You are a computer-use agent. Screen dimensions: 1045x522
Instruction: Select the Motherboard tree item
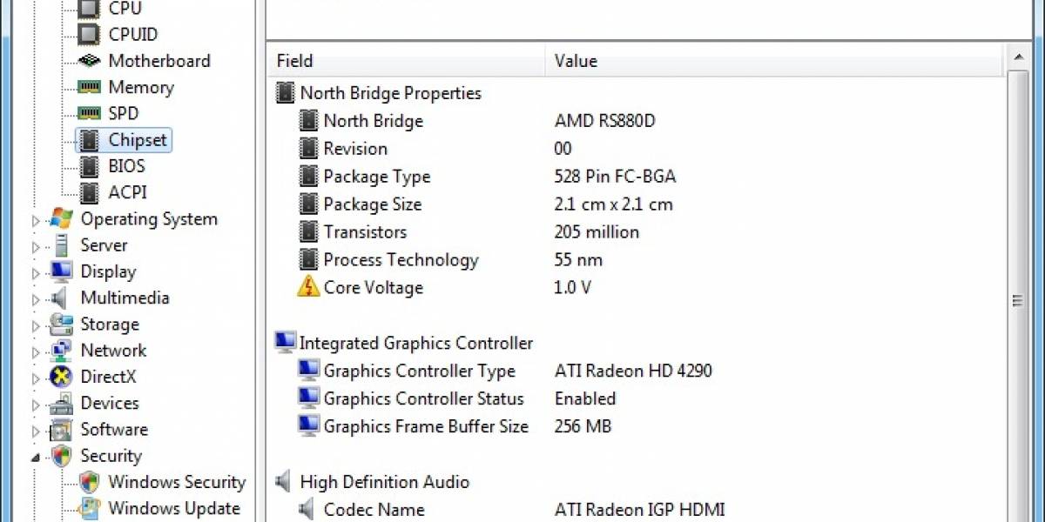(159, 61)
